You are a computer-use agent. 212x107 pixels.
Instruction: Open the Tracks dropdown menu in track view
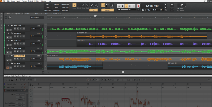click(x=28, y=13)
